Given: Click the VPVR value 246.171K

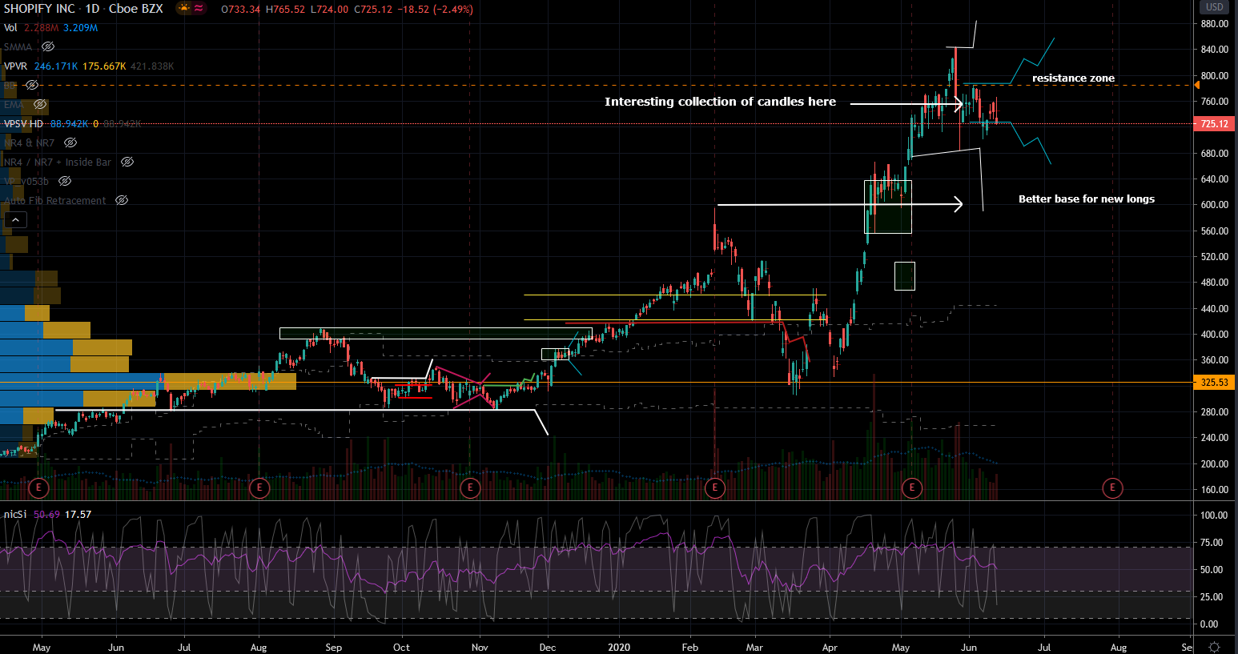Looking at the screenshot, I should click(x=56, y=66).
